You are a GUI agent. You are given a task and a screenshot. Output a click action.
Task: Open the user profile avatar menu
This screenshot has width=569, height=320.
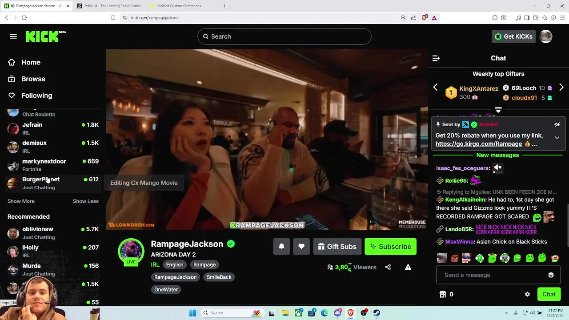[x=545, y=36]
